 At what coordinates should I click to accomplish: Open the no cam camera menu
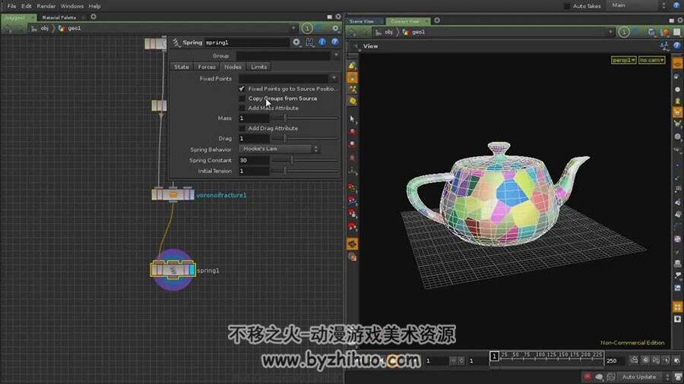coord(652,60)
